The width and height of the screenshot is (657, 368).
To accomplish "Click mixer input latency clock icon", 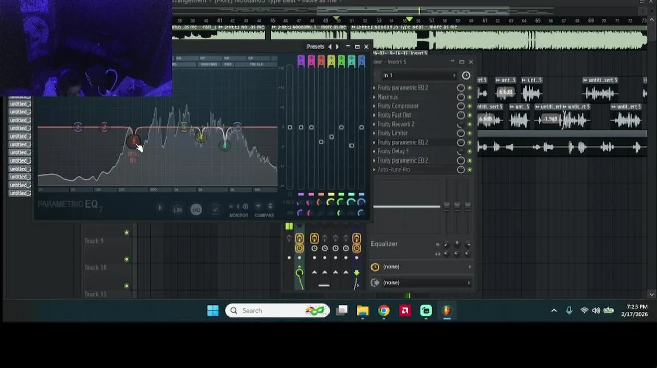I will click(x=466, y=76).
